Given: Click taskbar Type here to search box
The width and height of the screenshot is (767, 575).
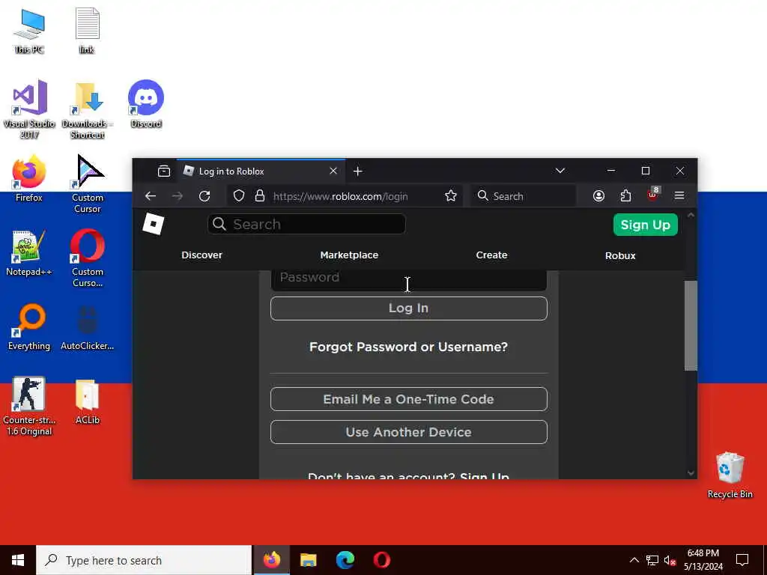Looking at the screenshot, I should [144, 560].
